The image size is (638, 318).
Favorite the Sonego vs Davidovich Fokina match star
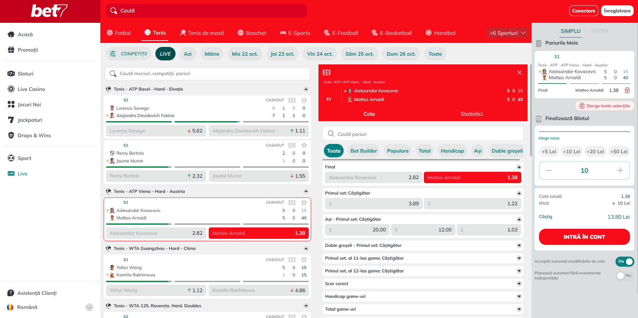click(x=304, y=100)
